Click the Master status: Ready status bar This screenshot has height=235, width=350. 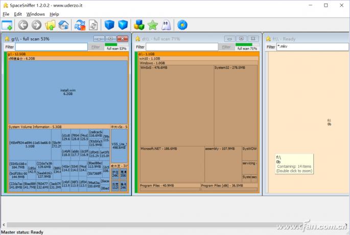22,232
